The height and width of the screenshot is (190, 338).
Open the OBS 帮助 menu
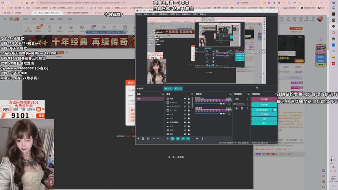click(x=203, y=14)
